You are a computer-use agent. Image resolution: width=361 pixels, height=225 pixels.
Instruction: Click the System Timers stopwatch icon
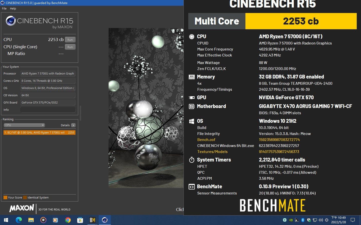[192, 160]
